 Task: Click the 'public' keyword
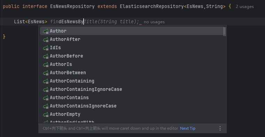pos(11,6)
